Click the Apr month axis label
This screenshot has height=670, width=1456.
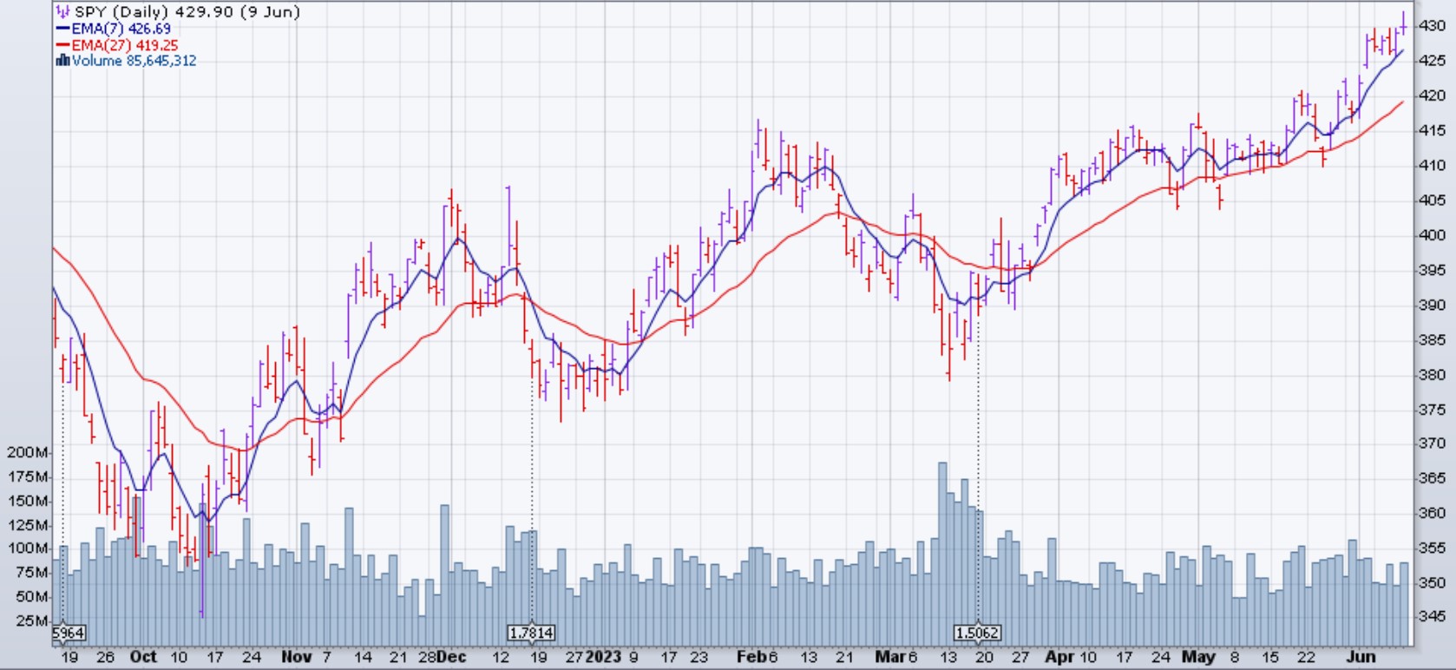(1059, 657)
